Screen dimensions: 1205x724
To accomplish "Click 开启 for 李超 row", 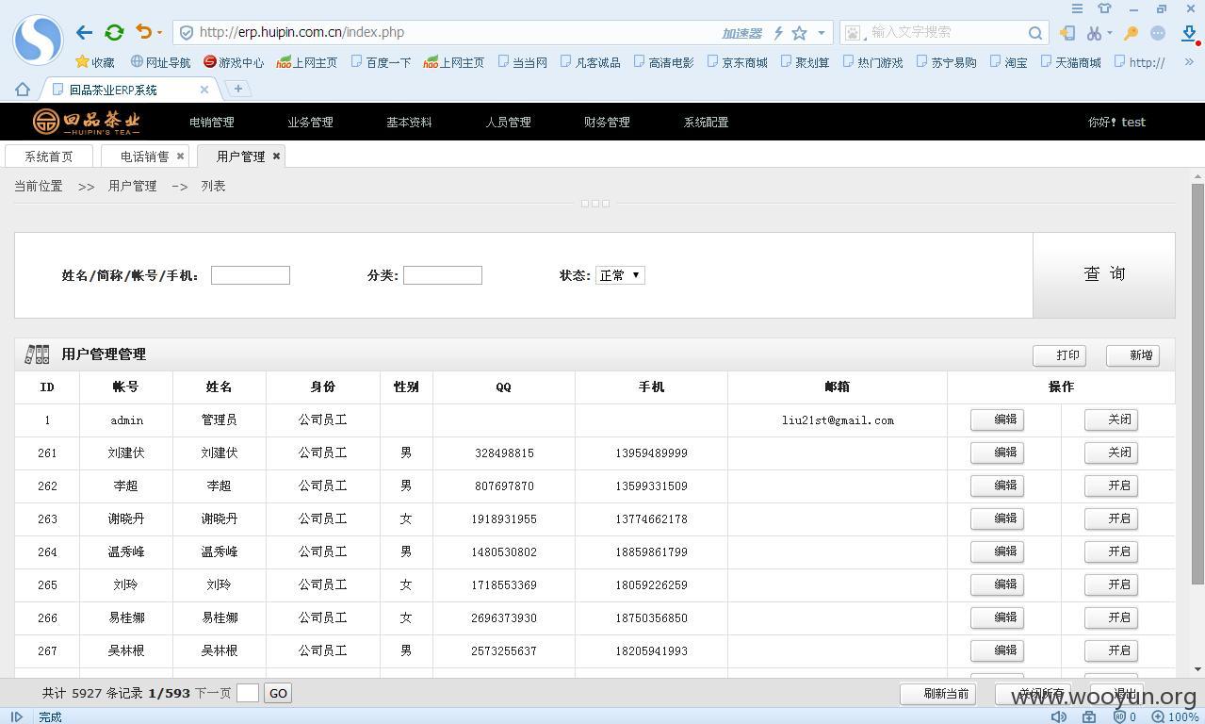I will pyautogui.click(x=1111, y=485).
